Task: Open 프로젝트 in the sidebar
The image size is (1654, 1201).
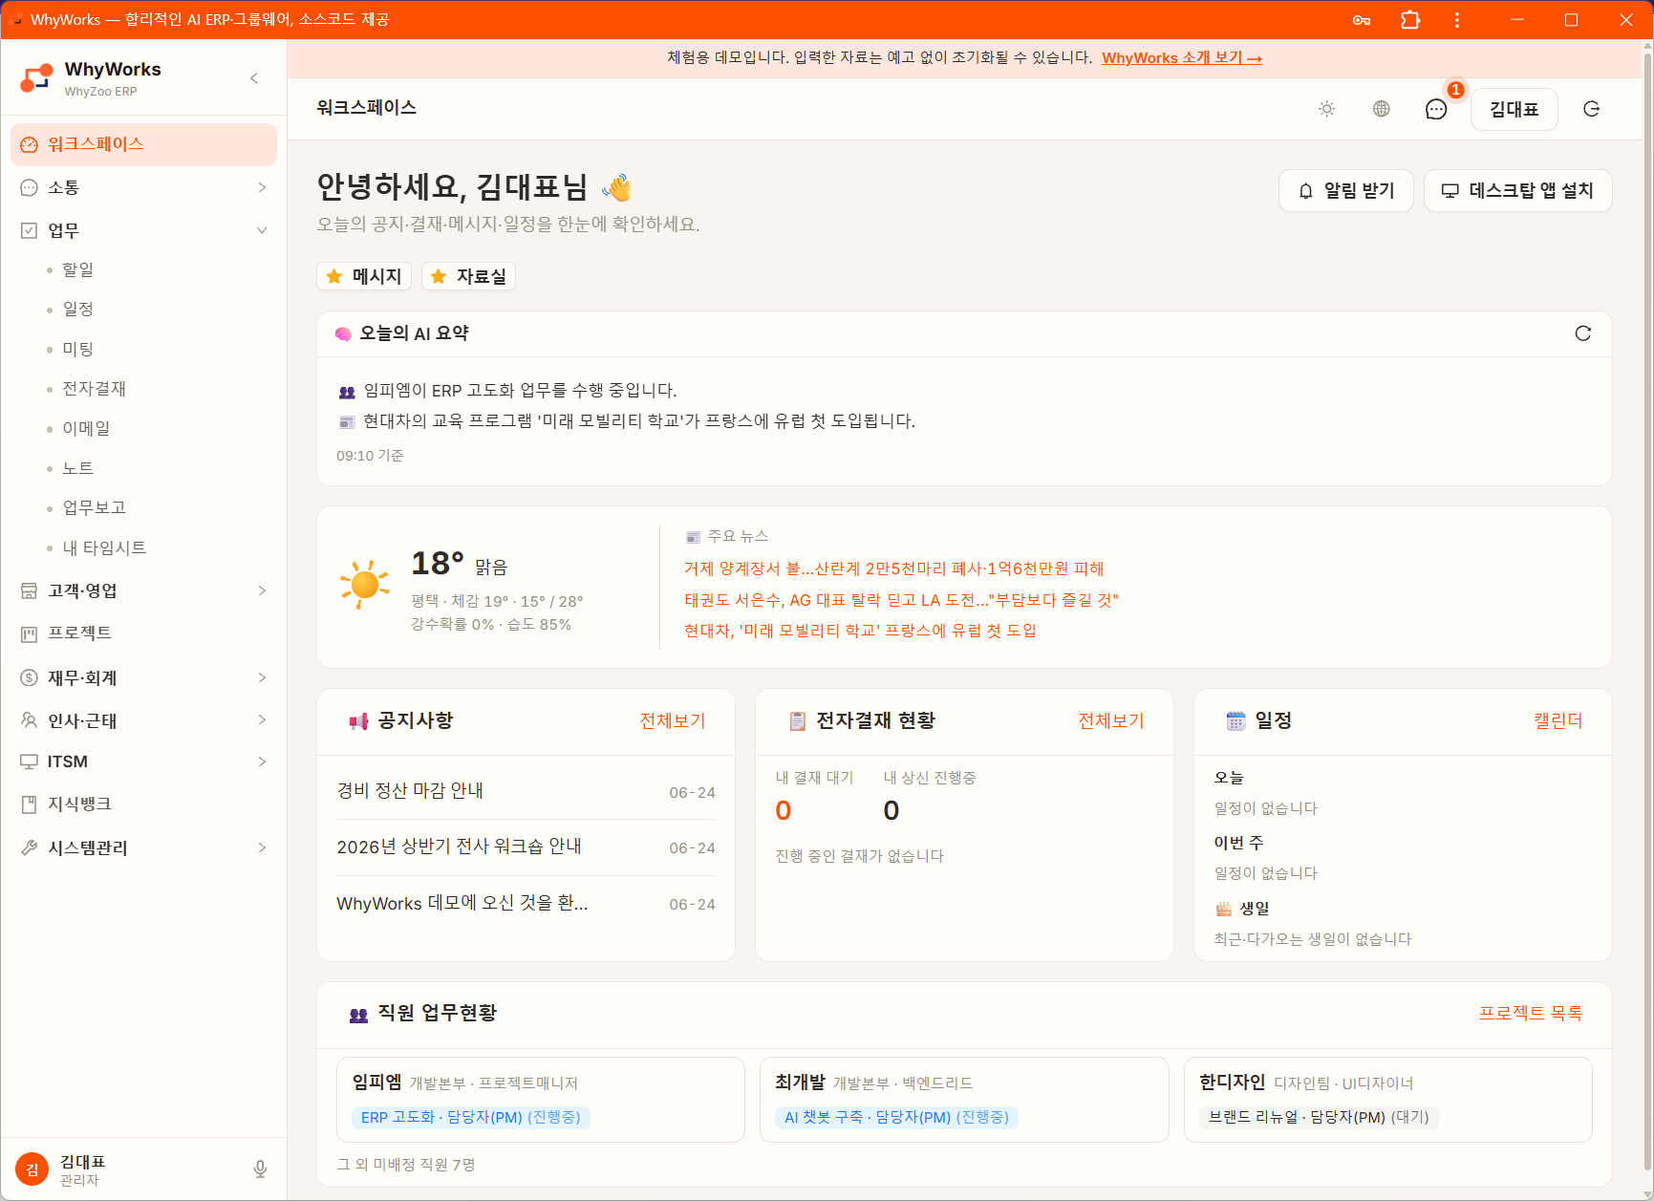Action: [143, 633]
